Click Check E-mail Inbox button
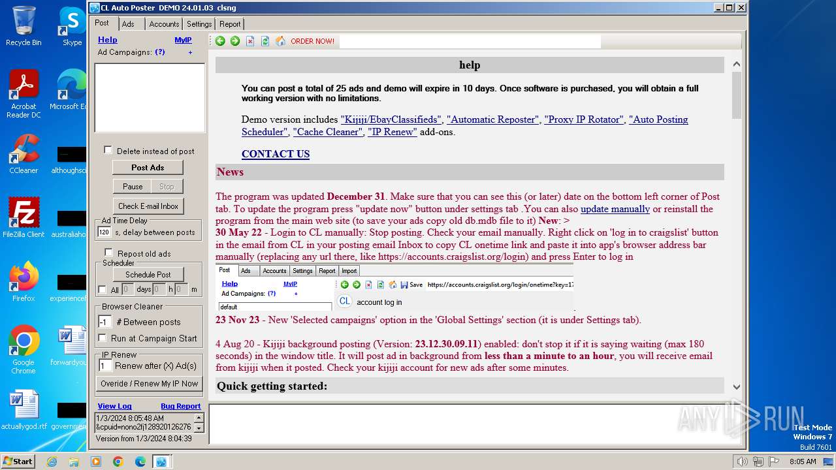 (148, 206)
